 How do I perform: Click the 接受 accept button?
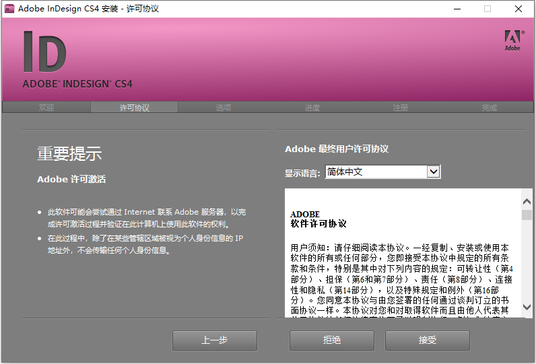(x=428, y=340)
